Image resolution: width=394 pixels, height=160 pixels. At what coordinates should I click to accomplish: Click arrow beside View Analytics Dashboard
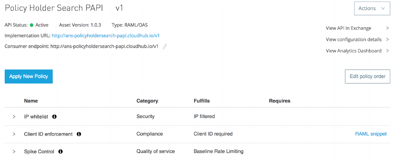[x=387, y=50]
